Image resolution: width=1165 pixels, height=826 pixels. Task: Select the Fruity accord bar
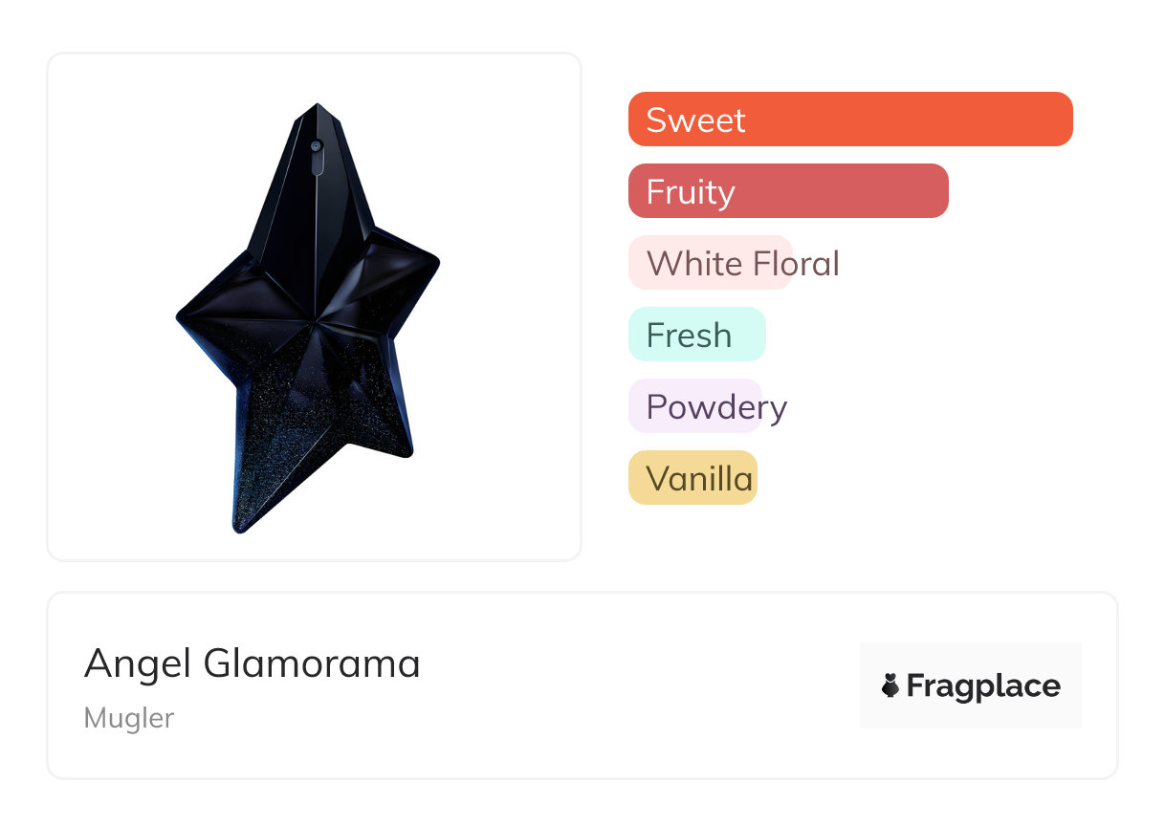pyautogui.click(x=787, y=191)
